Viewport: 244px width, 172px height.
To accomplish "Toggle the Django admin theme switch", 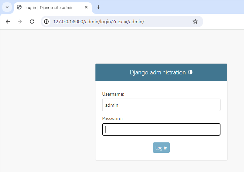I will 190,72.
